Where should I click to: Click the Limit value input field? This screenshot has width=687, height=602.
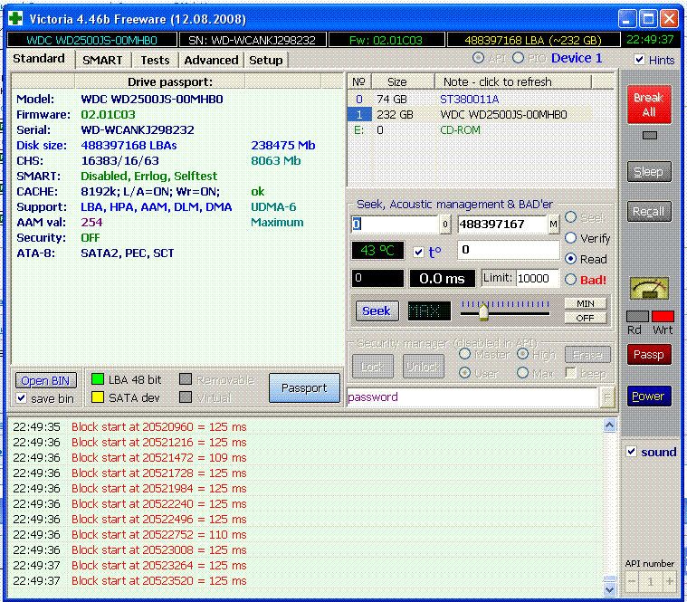537,279
